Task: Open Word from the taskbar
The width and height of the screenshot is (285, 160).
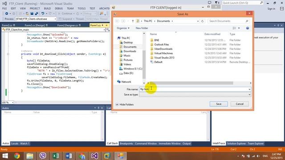Action: point(69,156)
